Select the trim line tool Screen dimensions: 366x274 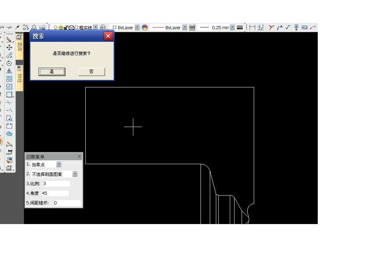pos(9,102)
